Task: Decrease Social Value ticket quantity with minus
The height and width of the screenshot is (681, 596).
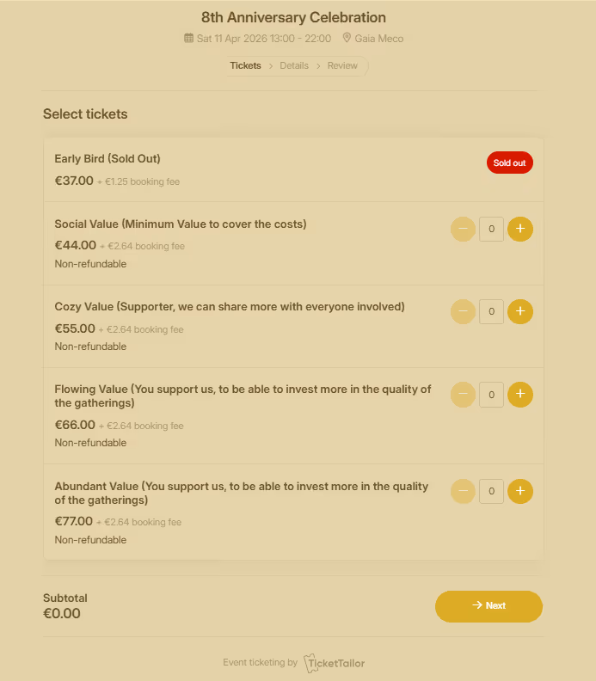Action: pyautogui.click(x=463, y=229)
